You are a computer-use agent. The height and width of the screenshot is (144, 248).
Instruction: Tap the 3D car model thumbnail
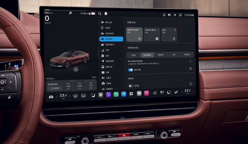pyautogui.click(x=70, y=59)
